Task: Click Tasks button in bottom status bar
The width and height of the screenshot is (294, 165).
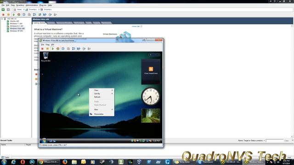Action: [5, 158]
